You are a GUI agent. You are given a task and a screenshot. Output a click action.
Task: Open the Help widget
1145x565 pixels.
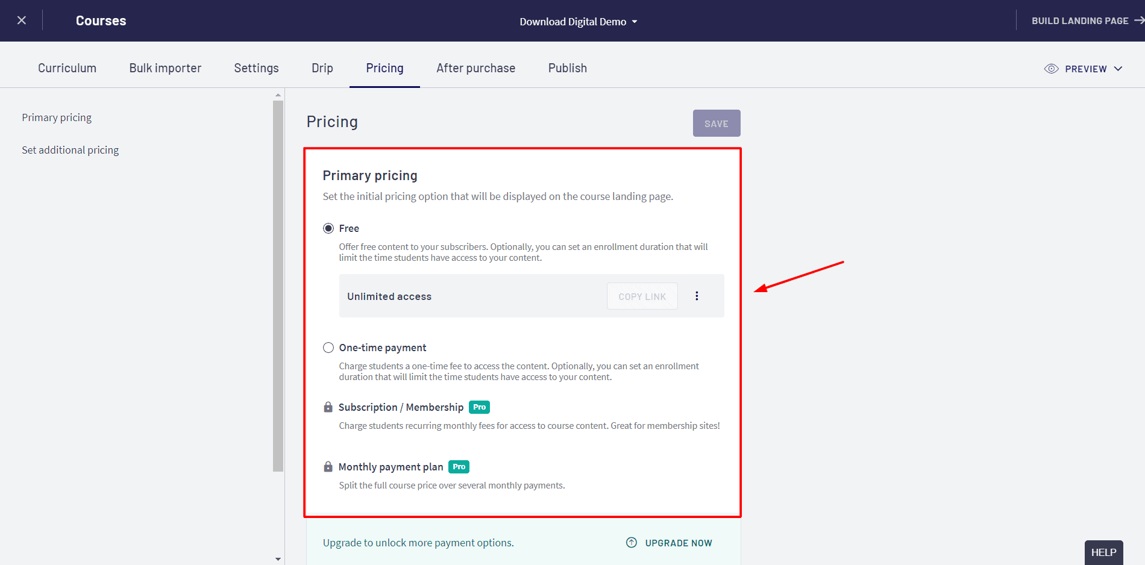click(1103, 552)
